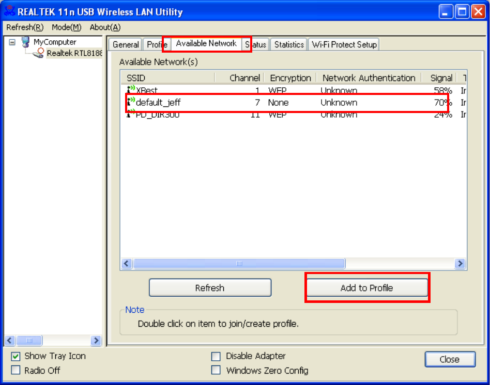The image size is (490, 385).
Task: Click the 70% signal value for default_jeff
Action: point(443,102)
